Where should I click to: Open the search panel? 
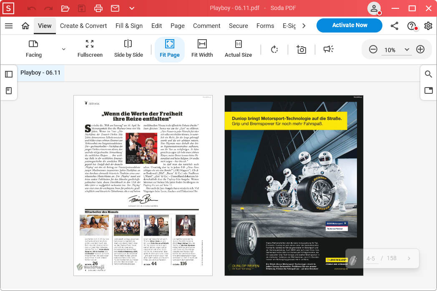tap(428, 74)
